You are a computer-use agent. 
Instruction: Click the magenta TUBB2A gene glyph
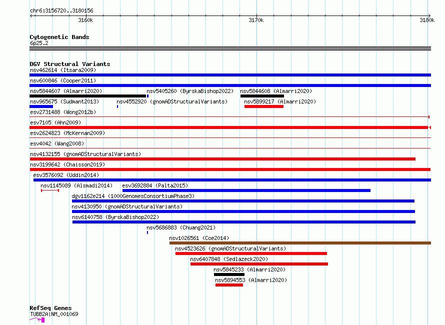tap(37, 320)
